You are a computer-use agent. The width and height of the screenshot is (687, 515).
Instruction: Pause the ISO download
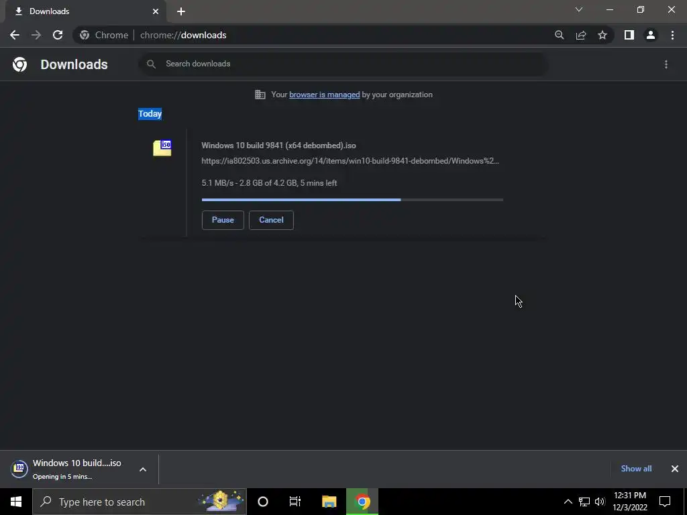[223, 220]
